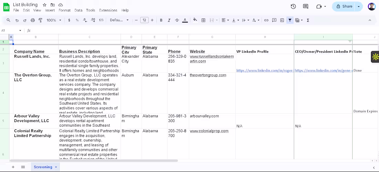Open more number formats (123)
Image resolution: width=379 pixels, height=172 pixels.
point(101,20)
